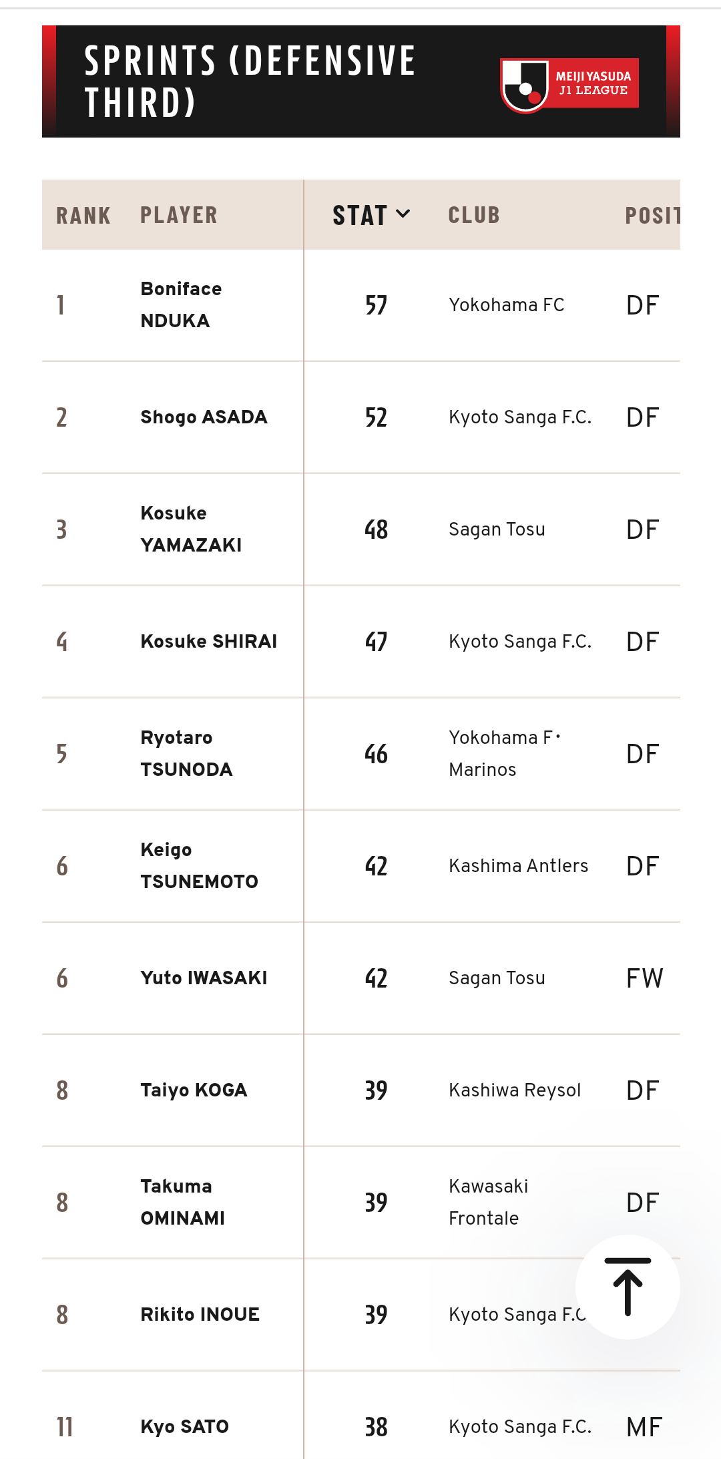
Task: View Kosuke YAMAZAKI's profile
Action: click(191, 529)
